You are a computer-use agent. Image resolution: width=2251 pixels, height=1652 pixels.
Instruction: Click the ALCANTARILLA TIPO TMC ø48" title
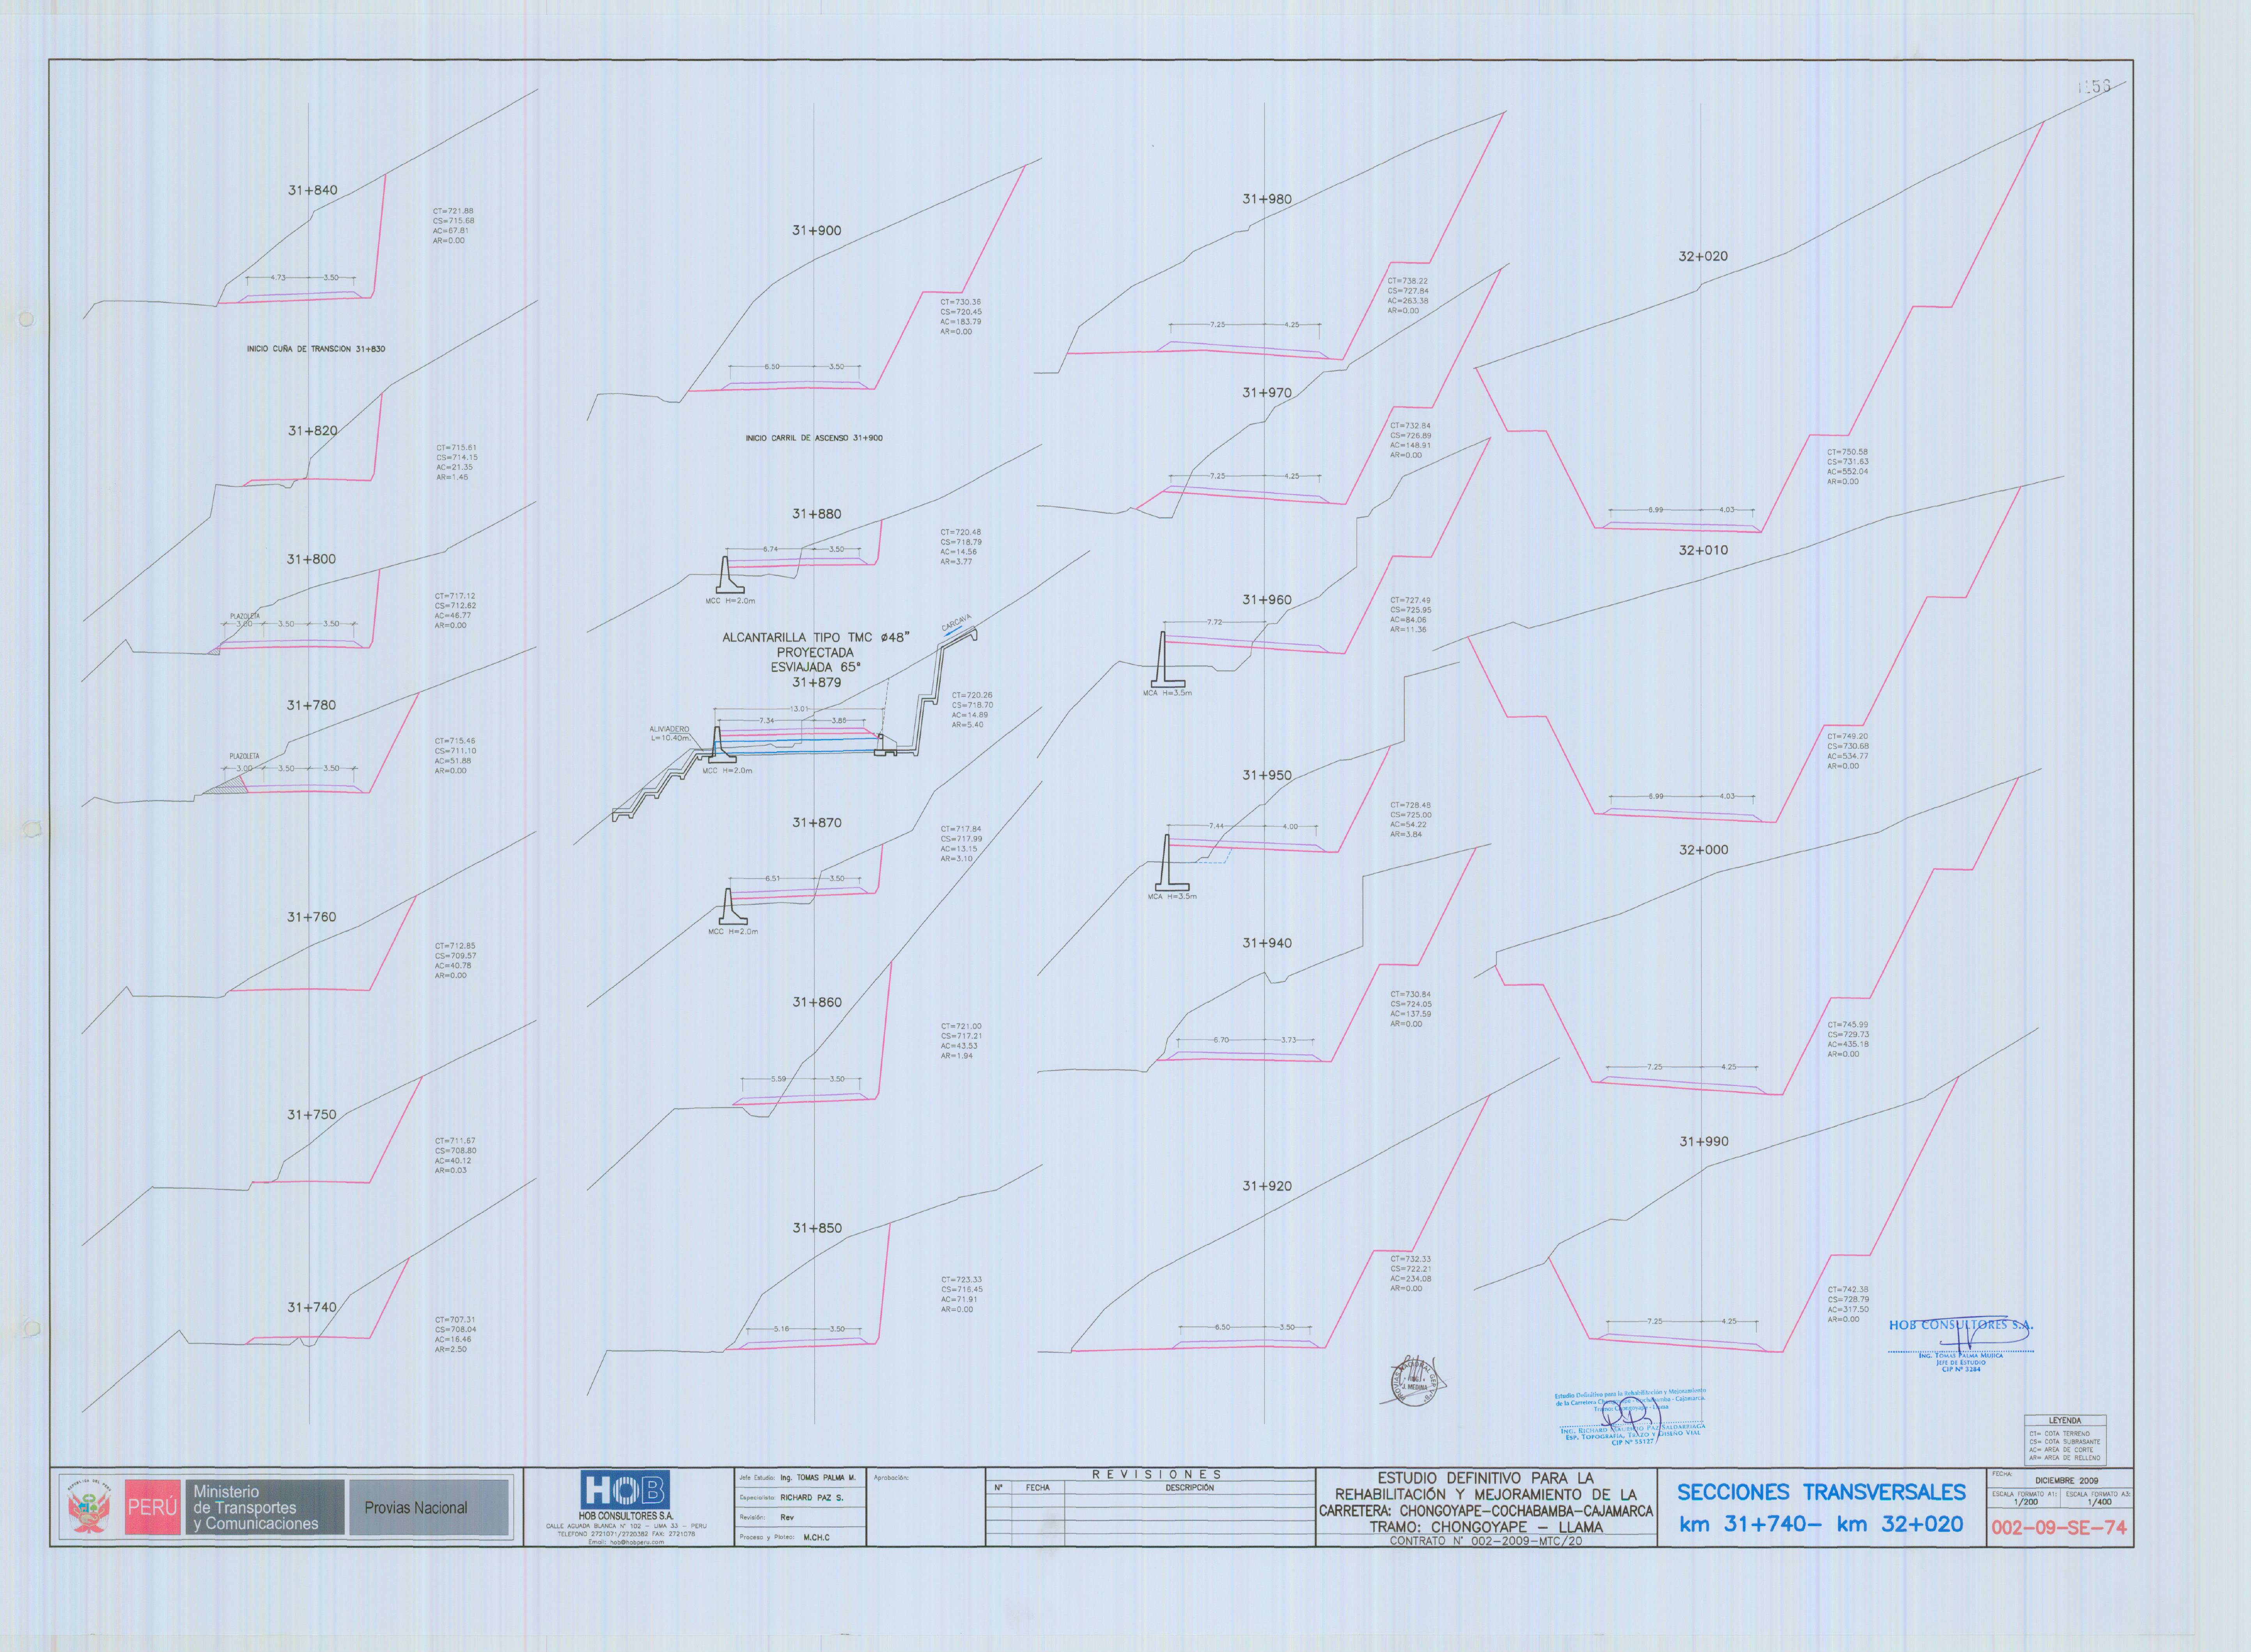(x=816, y=637)
